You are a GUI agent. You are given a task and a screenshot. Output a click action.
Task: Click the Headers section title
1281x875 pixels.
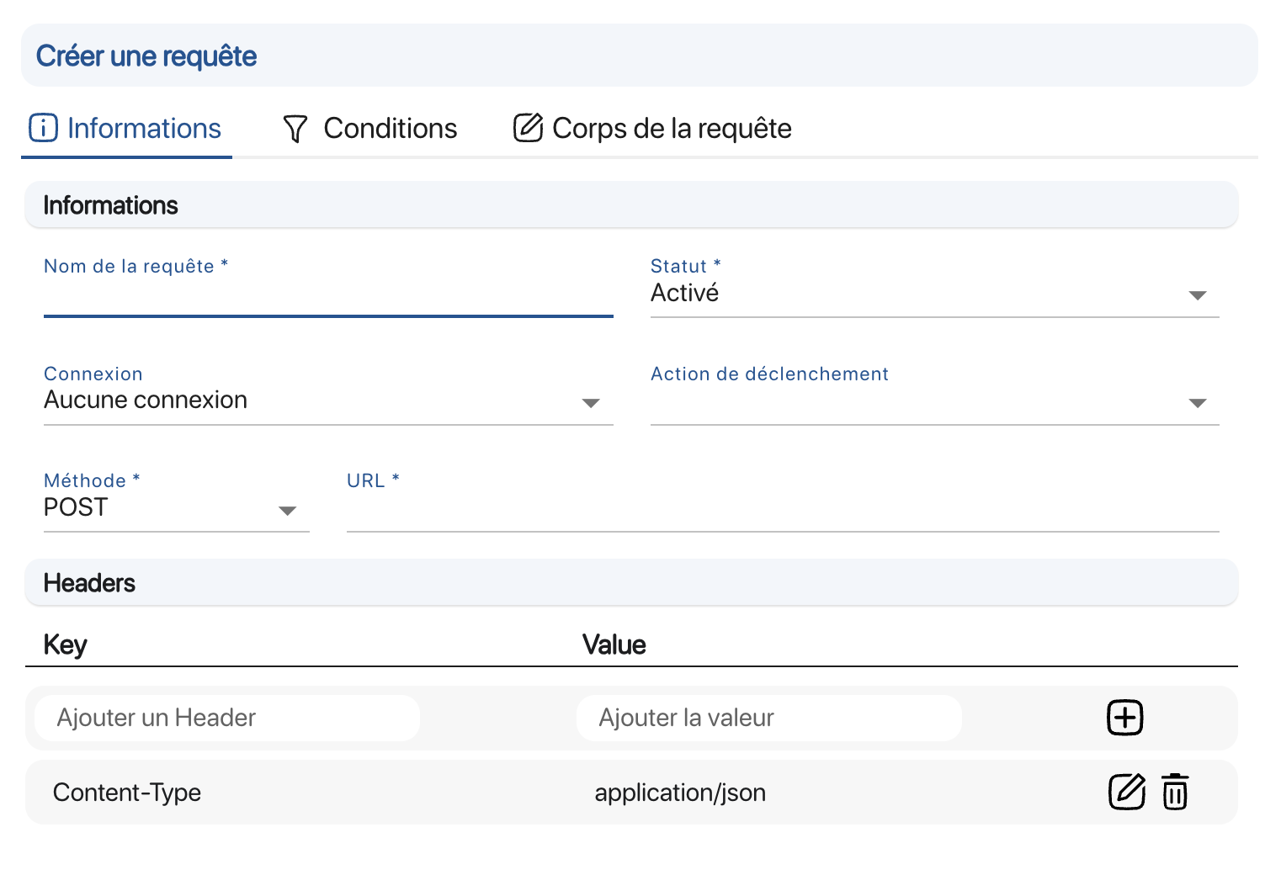(89, 583)
